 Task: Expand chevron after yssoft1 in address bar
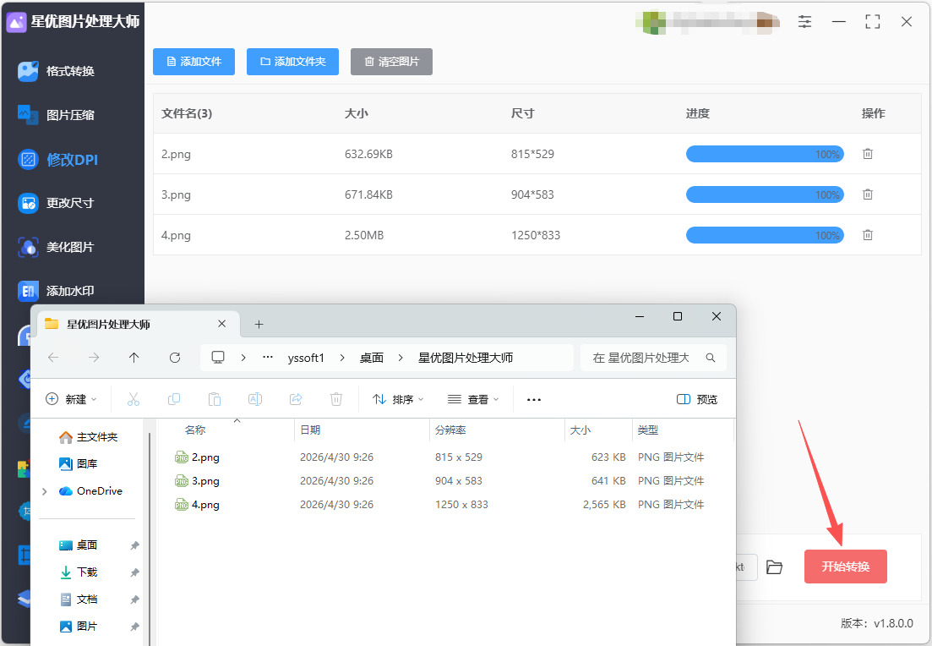tap(342, 358)
